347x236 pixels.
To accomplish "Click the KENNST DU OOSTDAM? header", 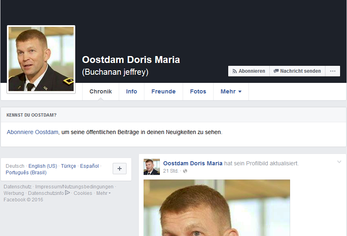I will [x=31, y=115].
